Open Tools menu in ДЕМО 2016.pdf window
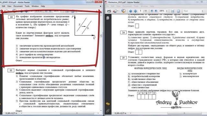Viewport: 207px width, 116px height. (x=27, y=6)
